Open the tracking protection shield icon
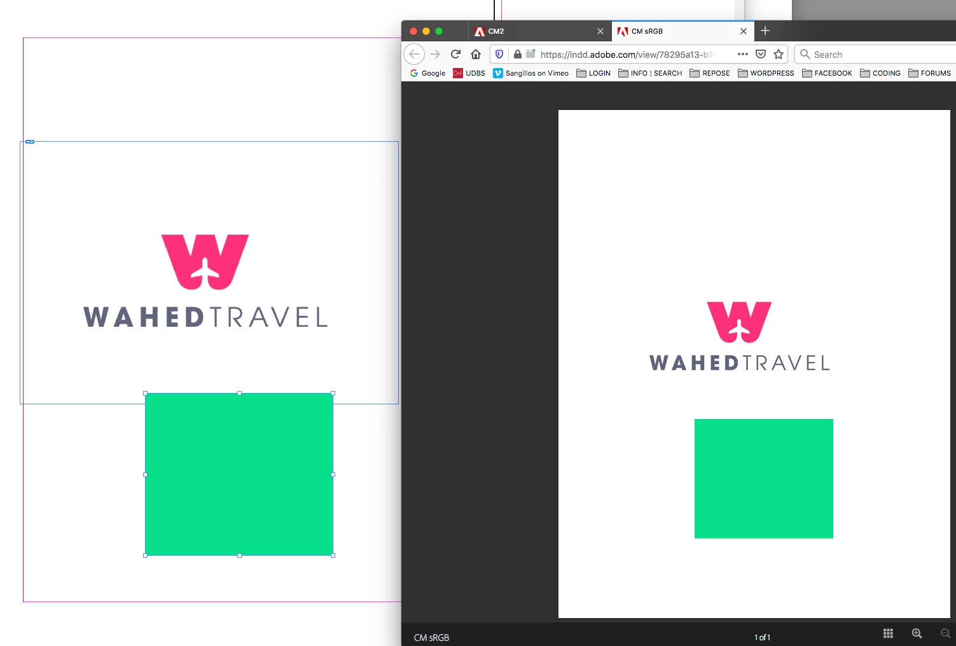Image resolution: width=956 pixels, height=646 pixels. pos(499,54)
